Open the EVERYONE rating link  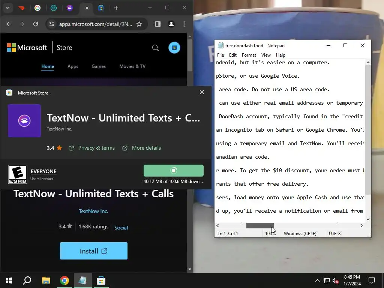43,171
